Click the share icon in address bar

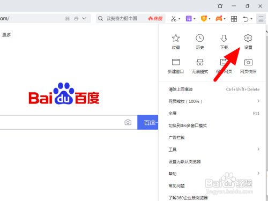click(76, 19)
